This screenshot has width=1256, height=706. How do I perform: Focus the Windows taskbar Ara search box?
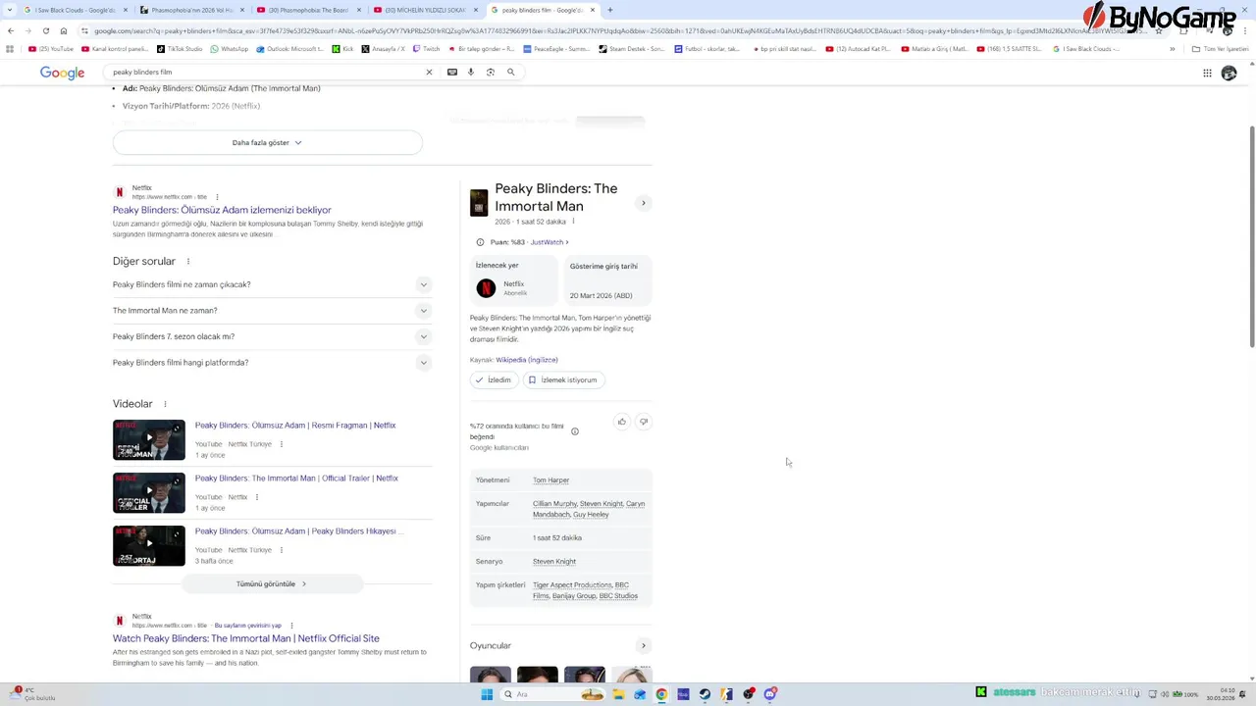click(x=552, y=694)
